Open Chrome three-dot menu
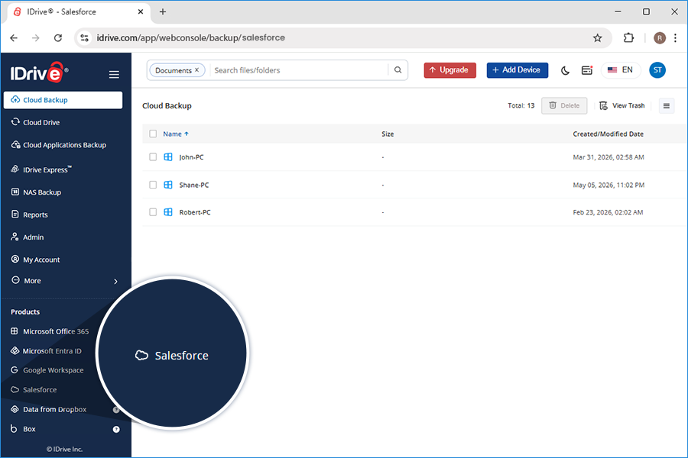 point(675,38)
